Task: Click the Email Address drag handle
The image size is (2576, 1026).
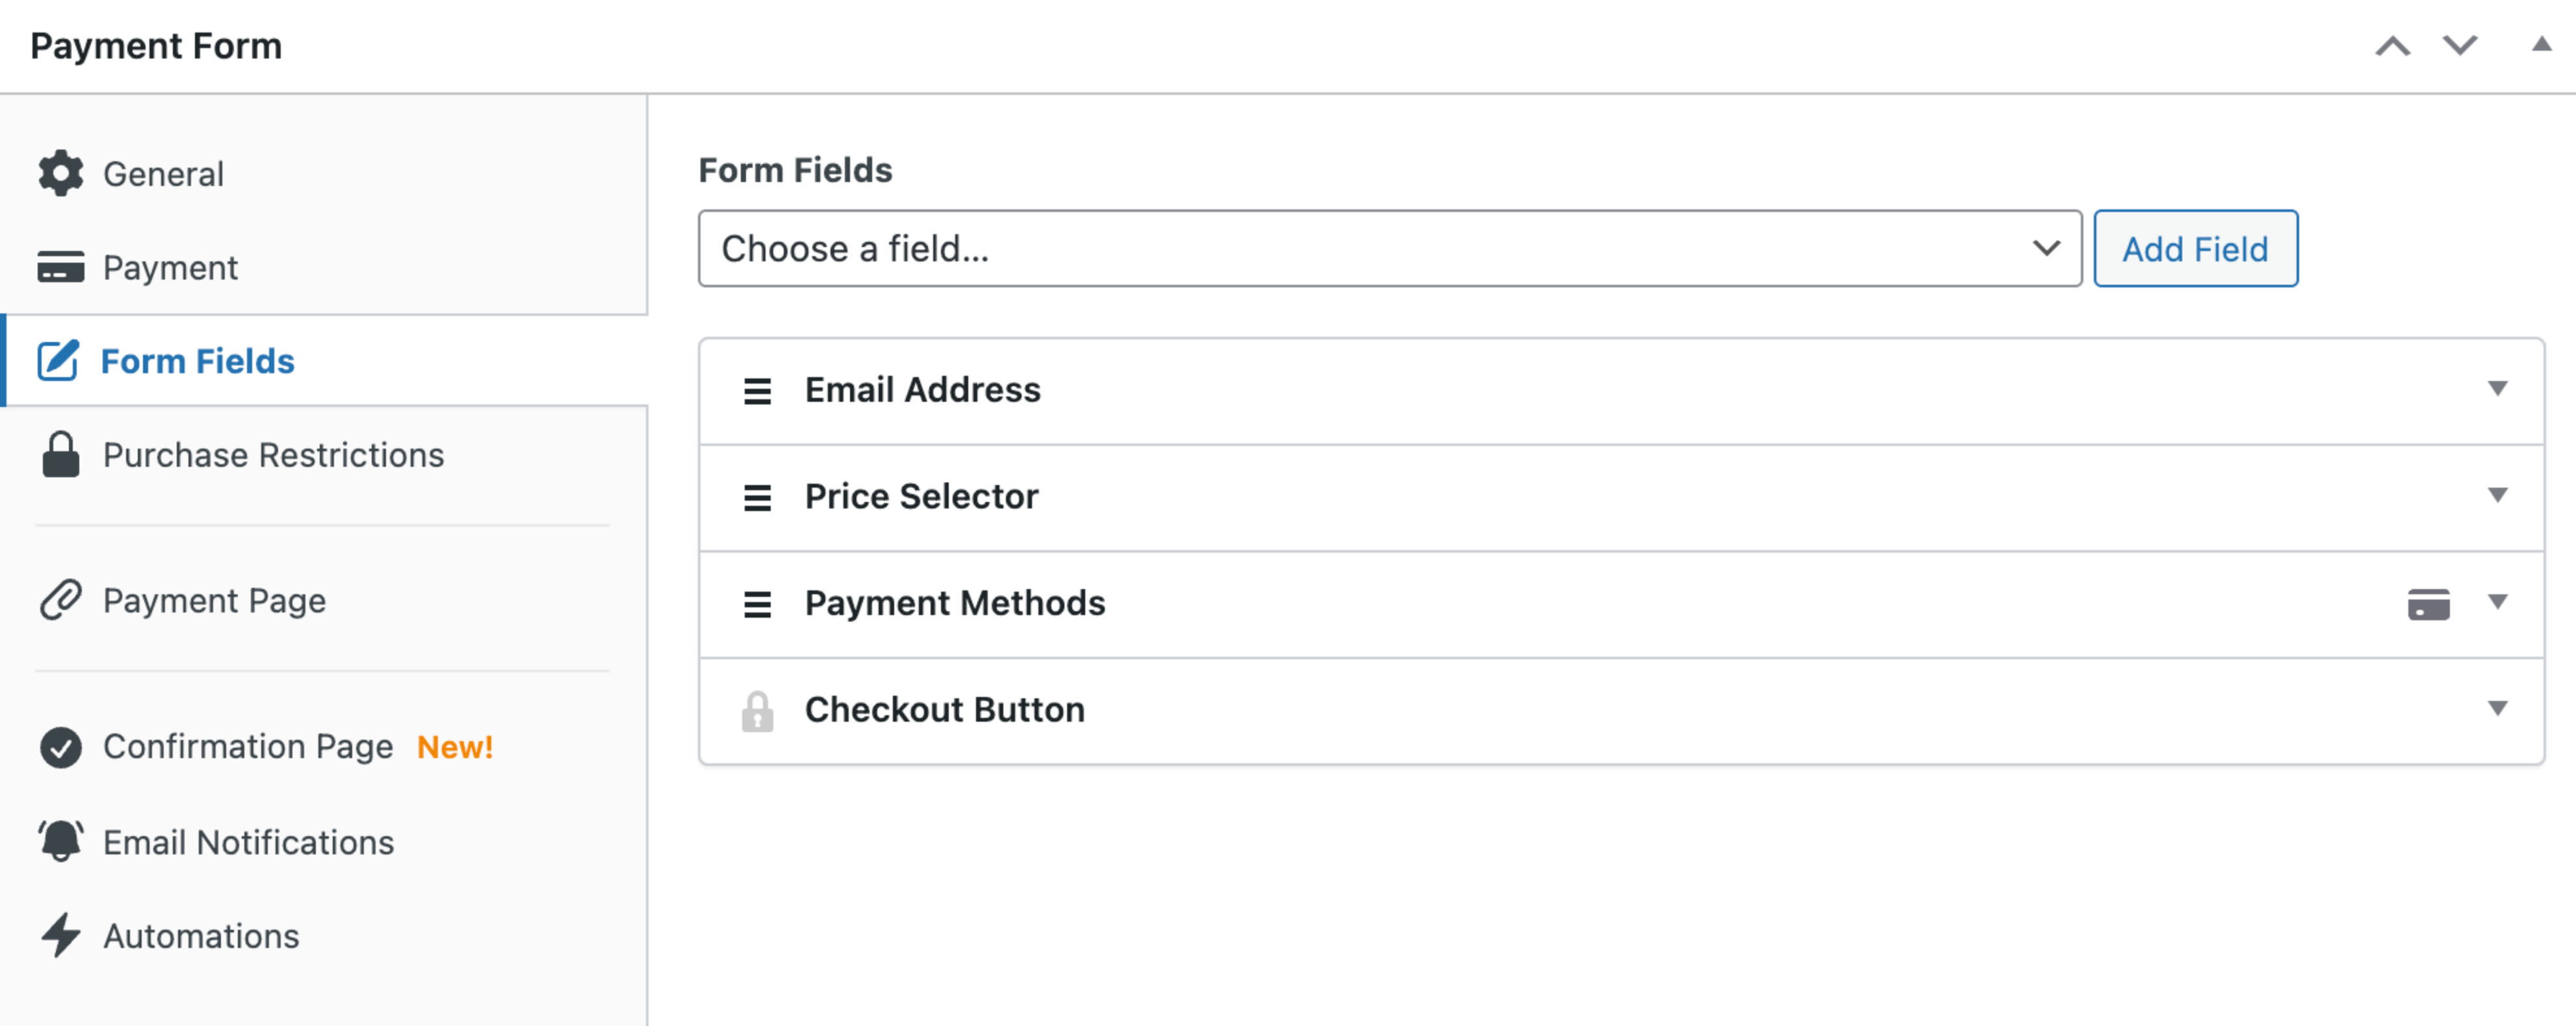Action: [x=757, y=391]
